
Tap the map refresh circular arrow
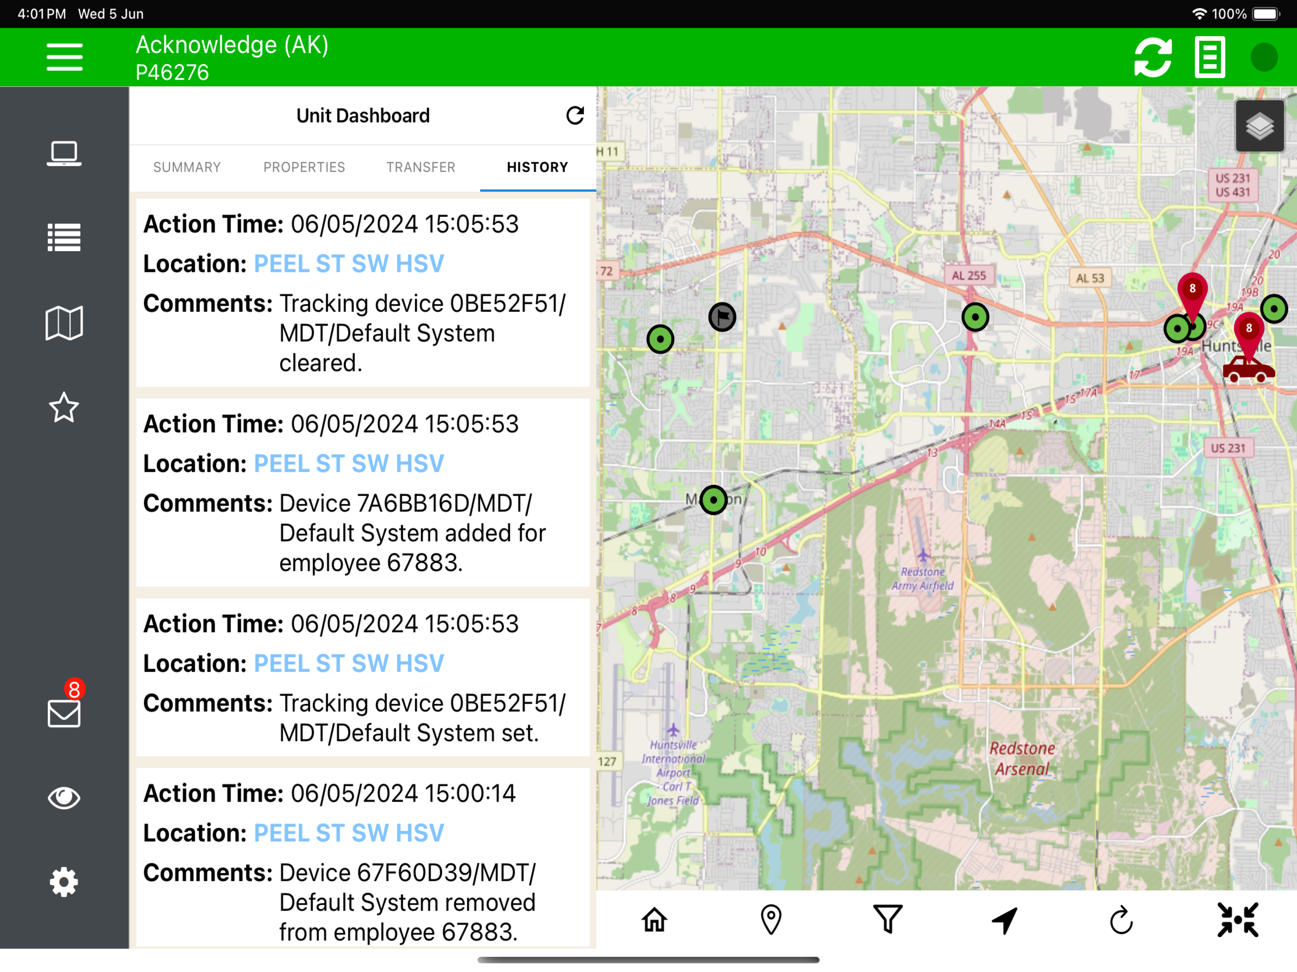(x=1121, y=919)
